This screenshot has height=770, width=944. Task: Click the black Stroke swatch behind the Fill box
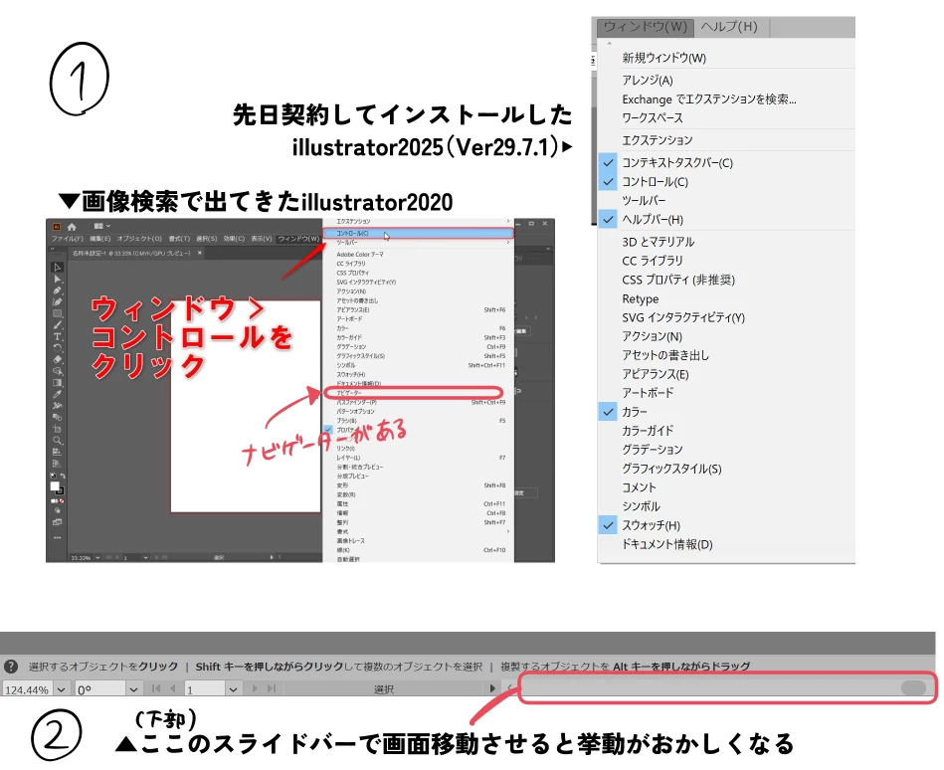tap(61, 491)
